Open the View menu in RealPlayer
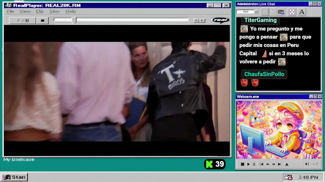 [x=25, y=11]
